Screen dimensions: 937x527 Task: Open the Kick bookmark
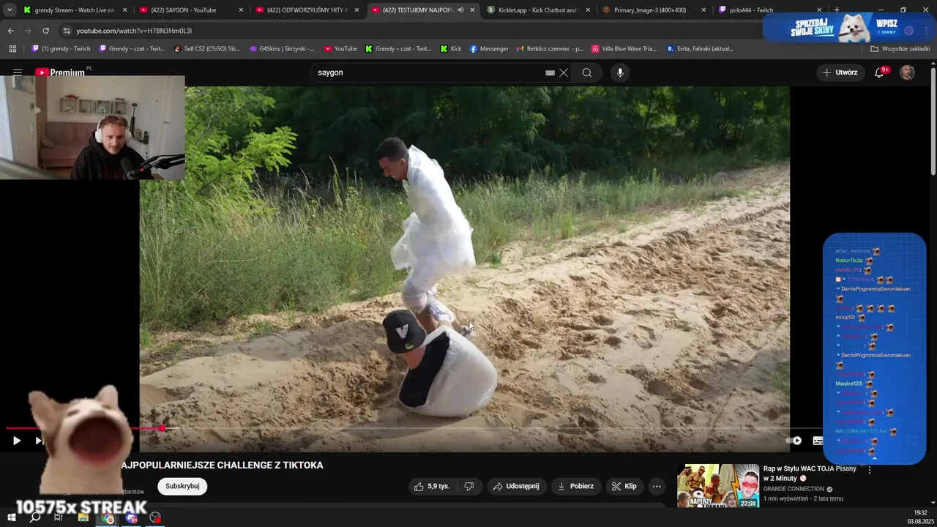[451, 49]
